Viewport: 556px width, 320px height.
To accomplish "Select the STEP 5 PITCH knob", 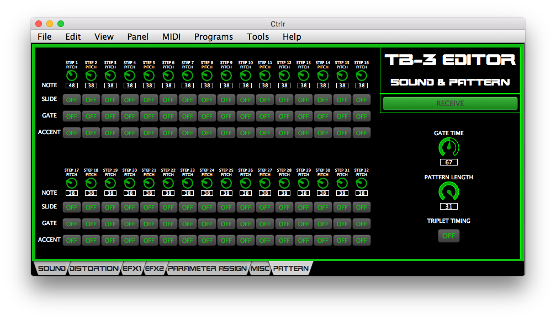I will pos(149,74).
